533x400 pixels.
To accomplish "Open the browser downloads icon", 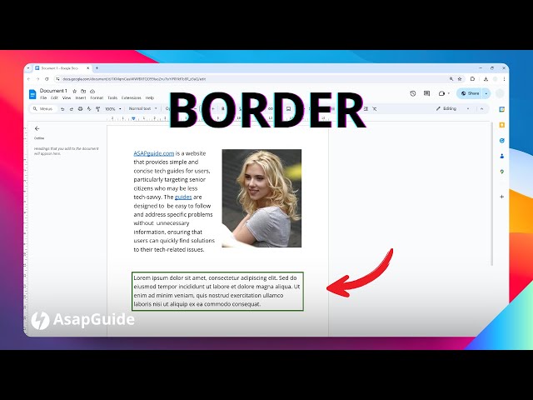I will pos(486,79).
